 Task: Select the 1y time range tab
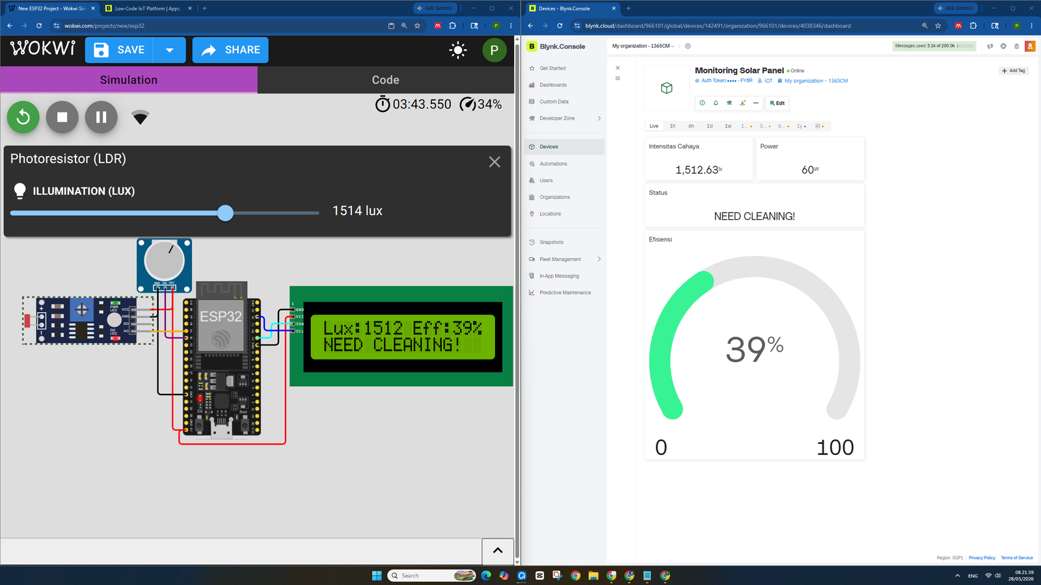pyautogui.click(x=801, y=126)
